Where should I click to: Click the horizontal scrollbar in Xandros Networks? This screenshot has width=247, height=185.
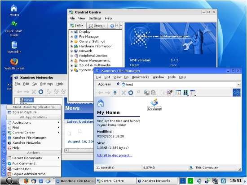[x=79, y=150]
